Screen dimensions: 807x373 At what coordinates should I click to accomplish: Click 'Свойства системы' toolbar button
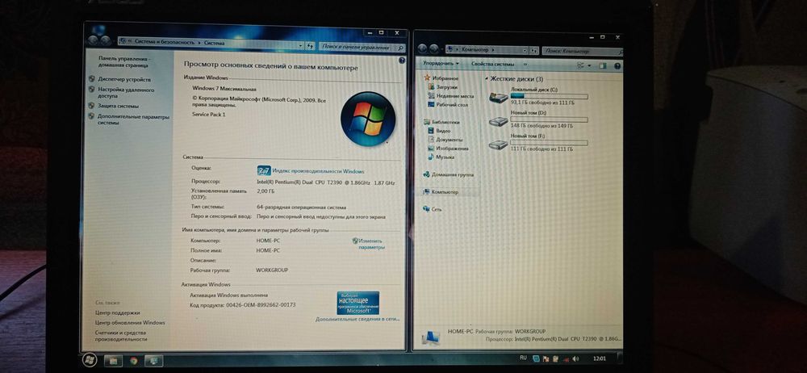pos(492,65)
